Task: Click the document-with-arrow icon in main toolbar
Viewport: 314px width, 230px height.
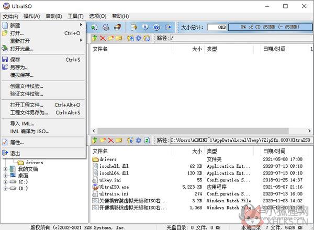Action: [134, 27]
